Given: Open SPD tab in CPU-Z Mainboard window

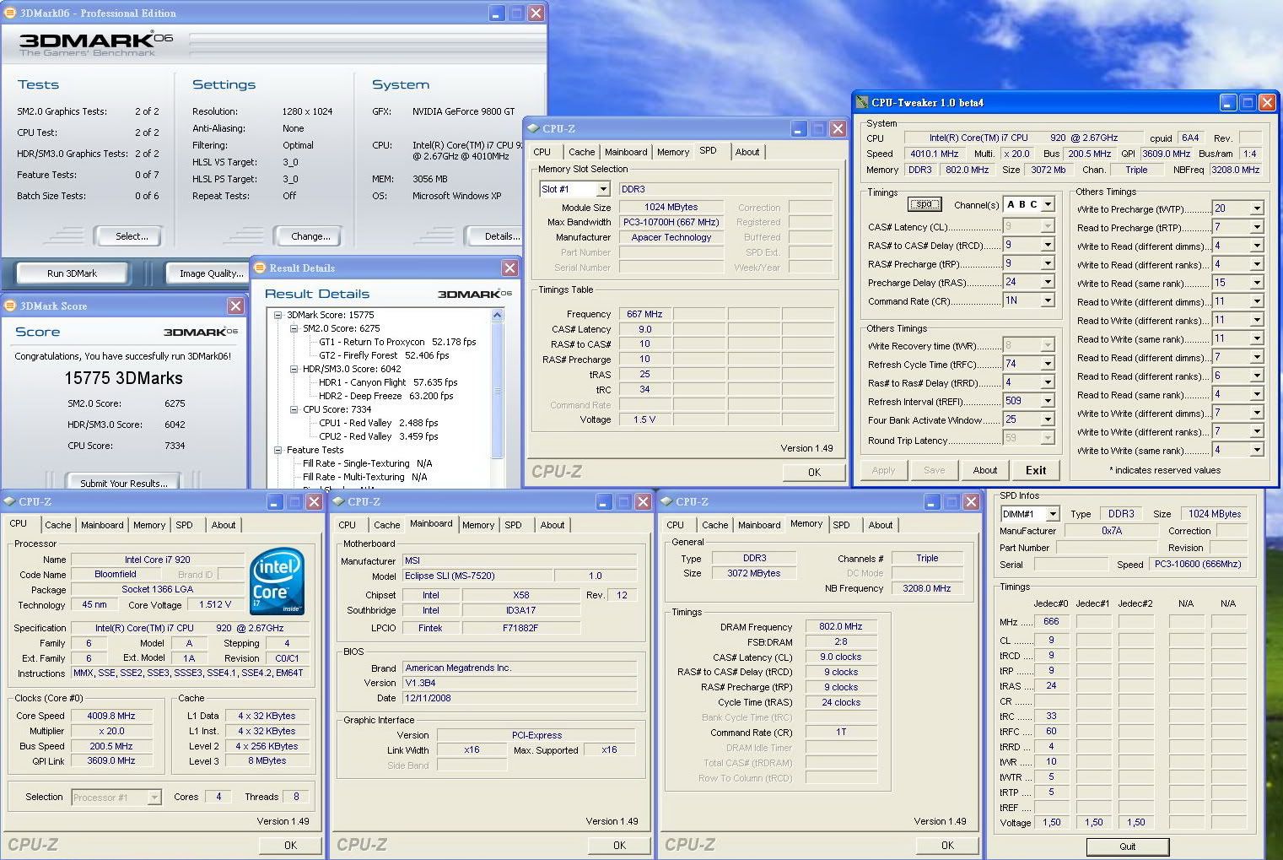Looking at the screenshot, I should tap(513, 525).
